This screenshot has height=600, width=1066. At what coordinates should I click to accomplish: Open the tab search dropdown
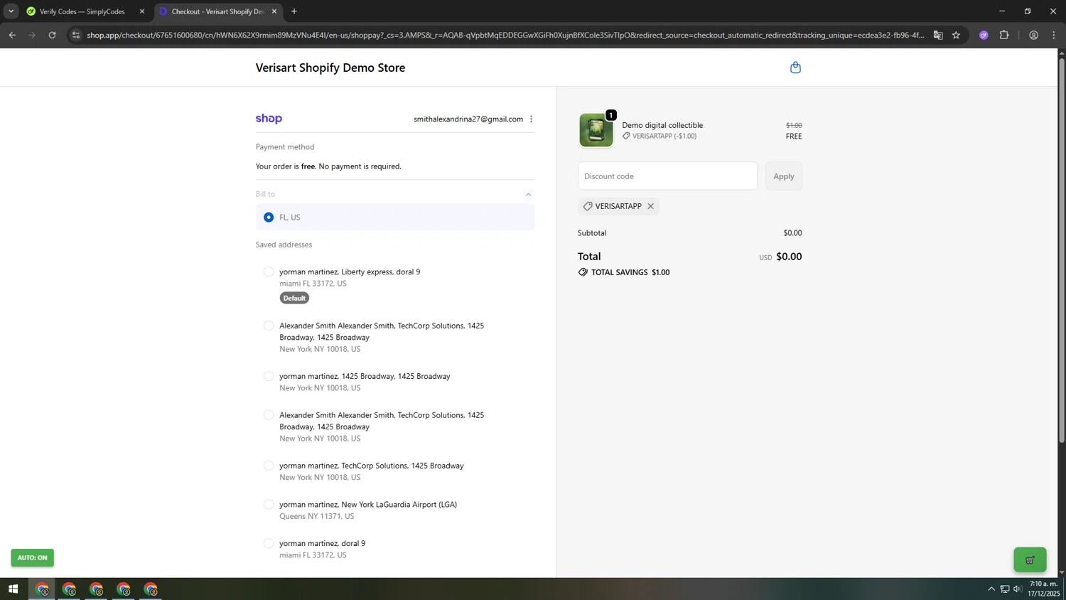click(x=11, y=11)
